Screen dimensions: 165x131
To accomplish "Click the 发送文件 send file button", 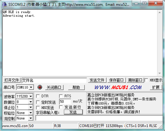I will click(97, 80).
